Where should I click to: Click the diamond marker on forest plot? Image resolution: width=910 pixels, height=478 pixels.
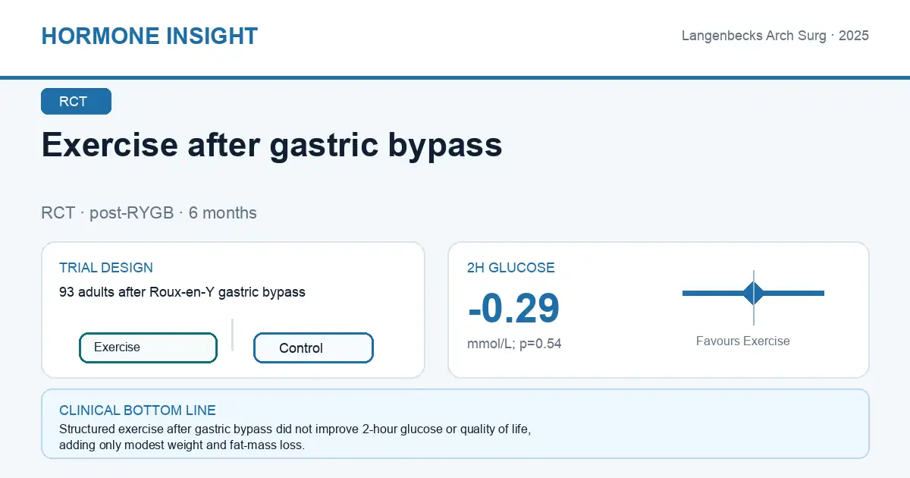pos(754,293)
